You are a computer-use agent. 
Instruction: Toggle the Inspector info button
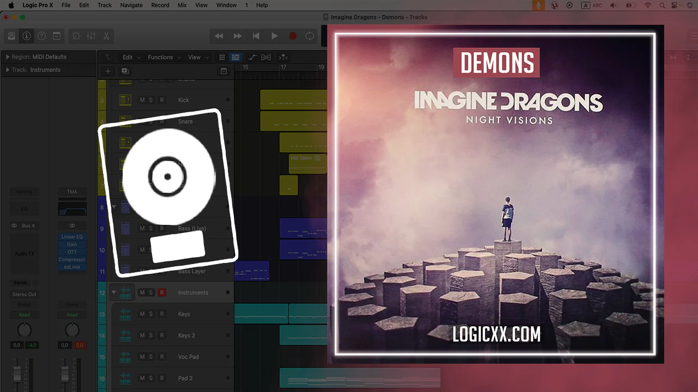[x=26, y=36]
